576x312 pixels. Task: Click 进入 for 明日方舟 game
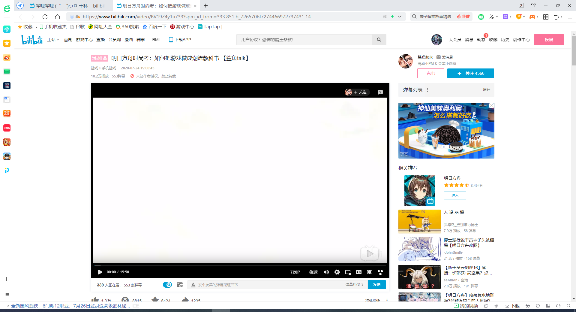click(x=455, y=195)
